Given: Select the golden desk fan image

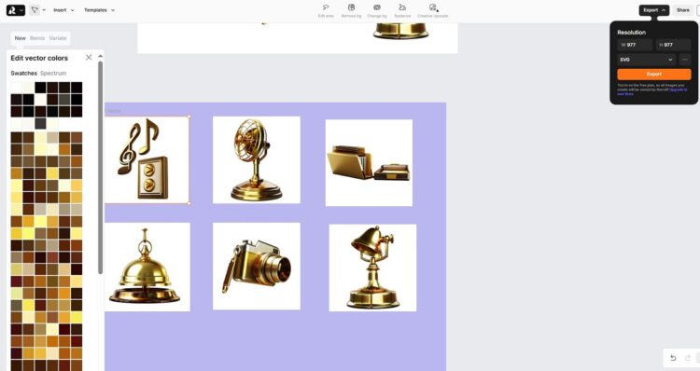Looking at the screenshot, I should coord(257,159).
